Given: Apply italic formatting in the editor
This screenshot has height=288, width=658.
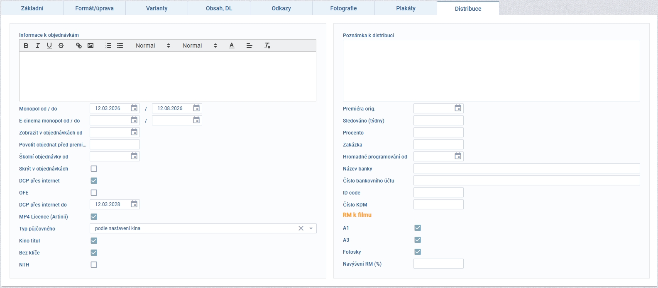Looking at the screenshot, I should [38, 46].
